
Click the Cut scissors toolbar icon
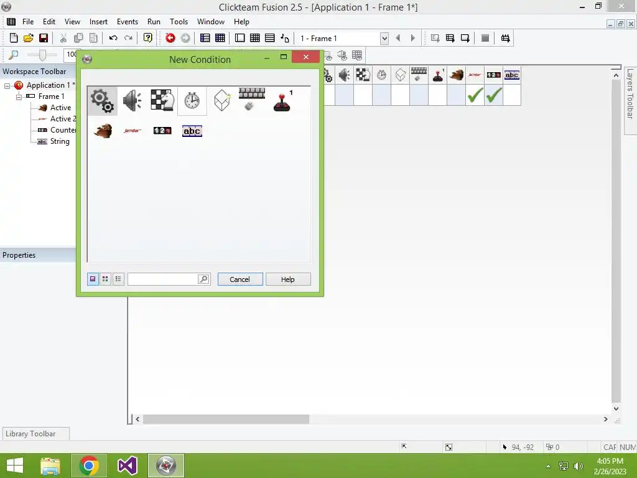tap(63, 38)
